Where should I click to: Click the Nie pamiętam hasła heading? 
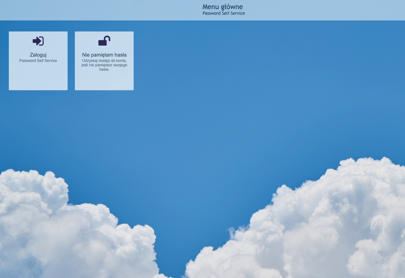click(104, 55)
